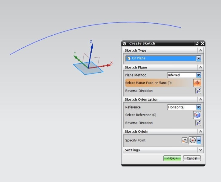The height and width of the screenshot is (182, 221).
Task: Open the Reference 'Horizontal' dropdown
Action: [x=199, y=107]
